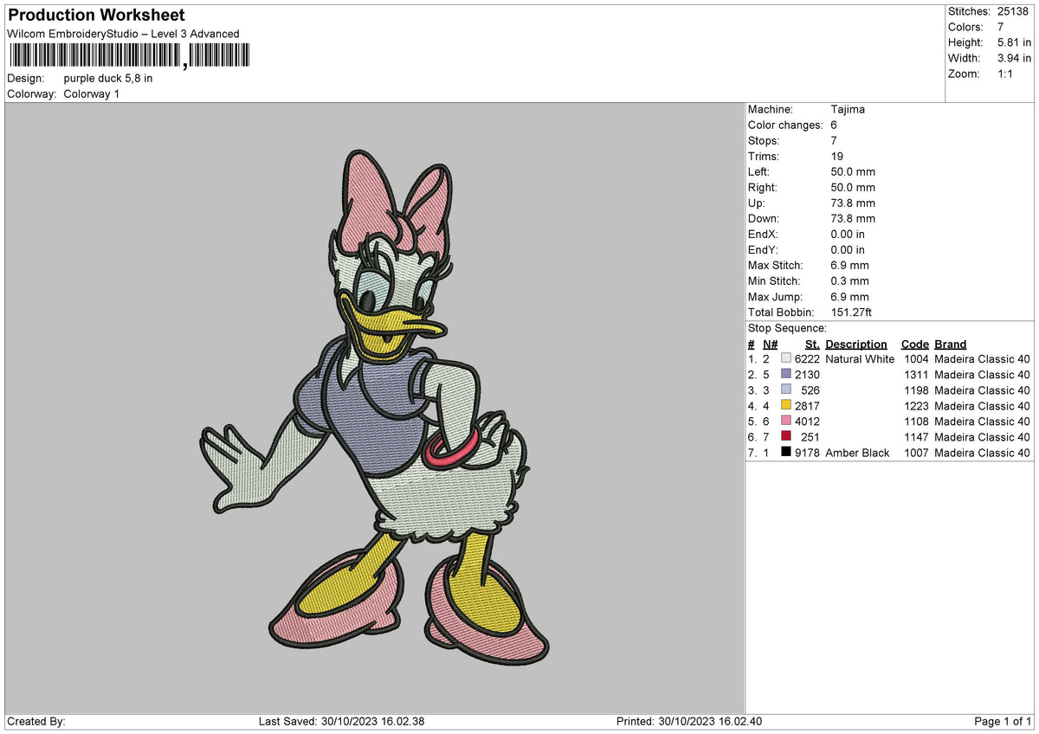
Task: Click the EndX value 0.00 in
Action: tap(848, 234)
